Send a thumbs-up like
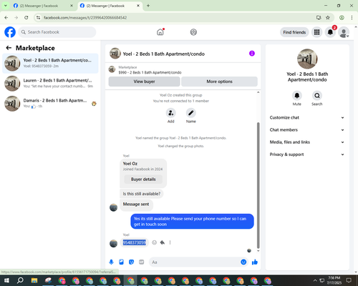Screen dimensions: 358x286 (255, 262)
